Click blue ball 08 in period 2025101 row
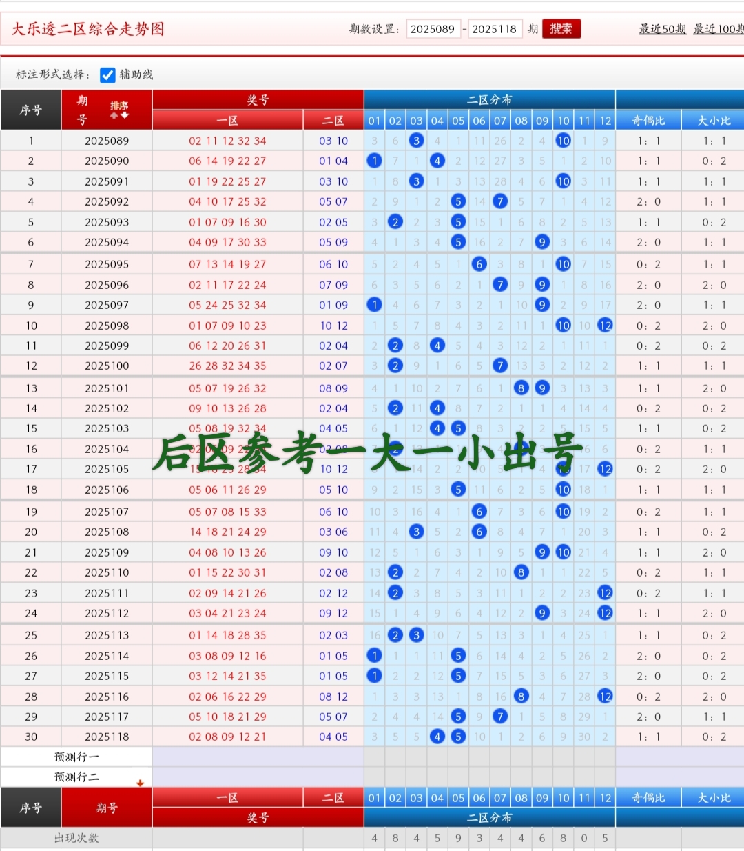Screen dimensions: 744x851 521,388
